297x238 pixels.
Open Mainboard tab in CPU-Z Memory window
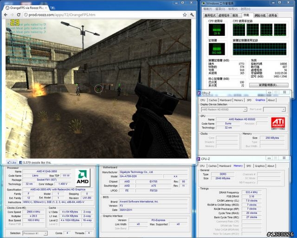[x=225, y=166]
